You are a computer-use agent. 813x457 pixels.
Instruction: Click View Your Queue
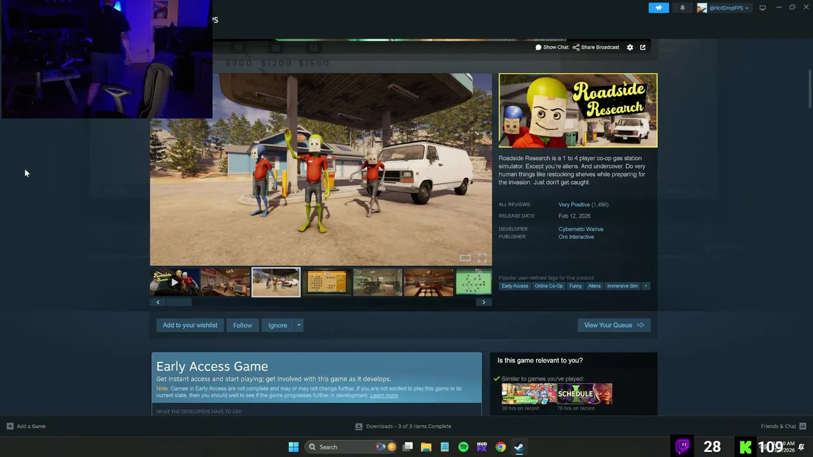click(x=614, y=325)
